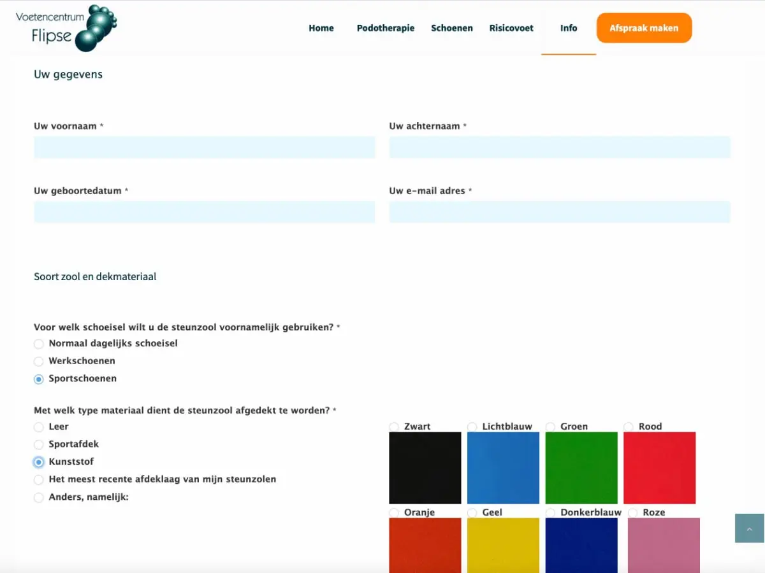Click the Afspraak maken button
This screenshot has height=573, width=765.
644,28
